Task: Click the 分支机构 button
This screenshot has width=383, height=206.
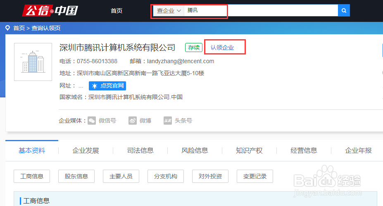Action: (166, 176)
